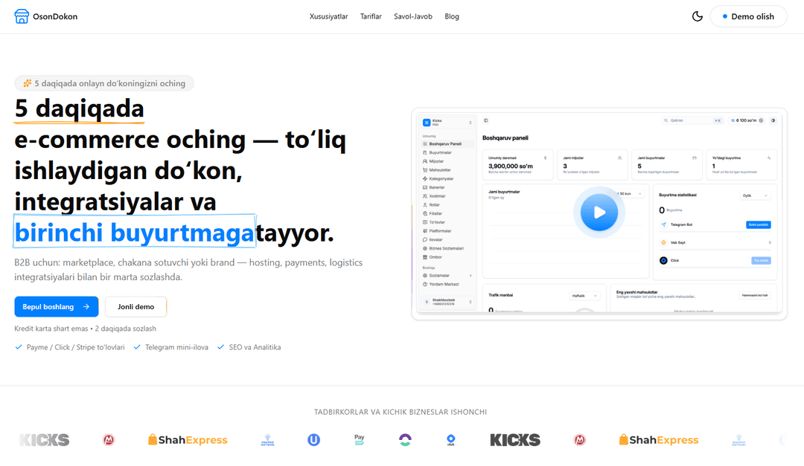The height and width of the screenshot is (466, 804).
Task: Click the Pay brand logo
Action: (360, 440)
